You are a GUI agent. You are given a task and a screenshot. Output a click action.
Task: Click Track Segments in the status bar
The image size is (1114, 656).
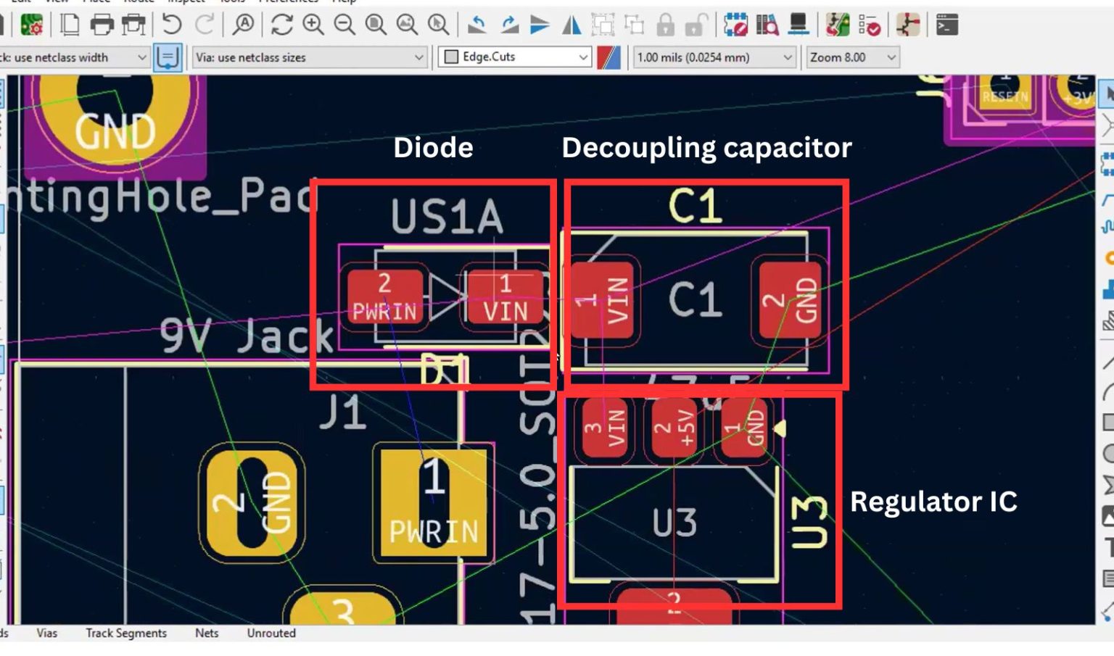(x=127, y=633)
